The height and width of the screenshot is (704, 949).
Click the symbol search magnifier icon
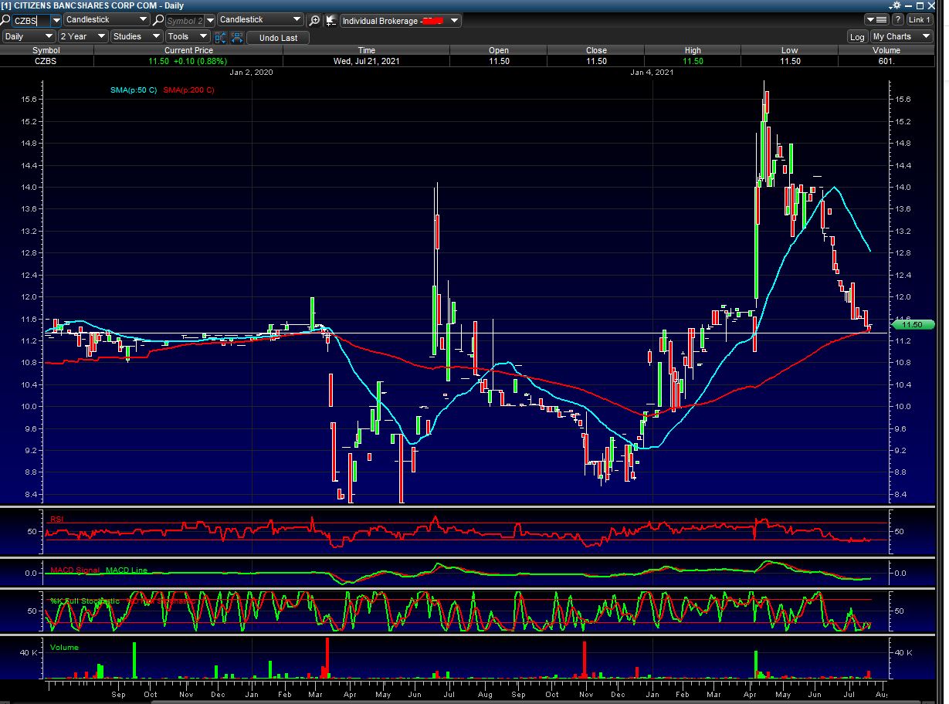(6, 20)
